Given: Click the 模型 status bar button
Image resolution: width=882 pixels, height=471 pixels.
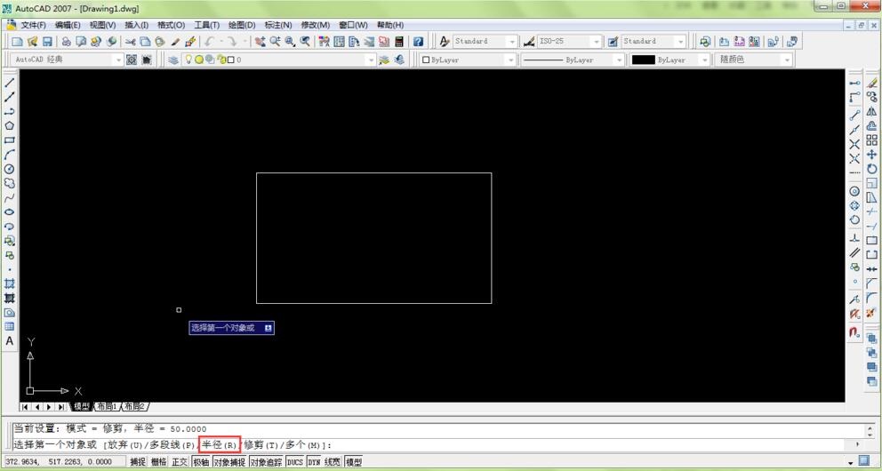Looking at the screenshot, I should click(x=354, y=462).
